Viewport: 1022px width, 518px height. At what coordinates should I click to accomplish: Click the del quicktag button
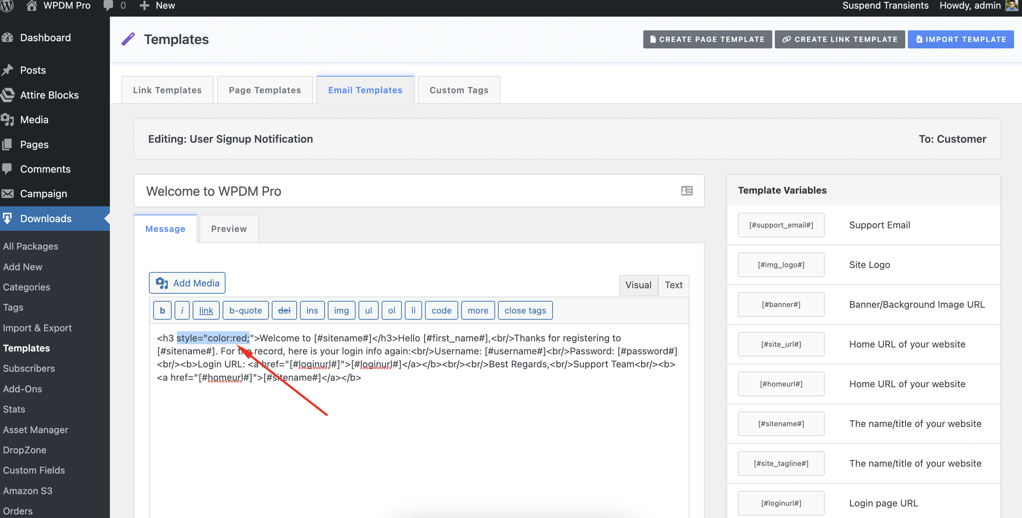[x=284, y=311]
